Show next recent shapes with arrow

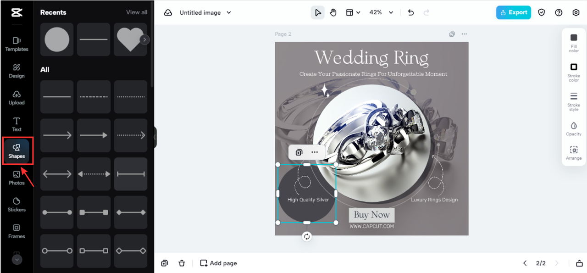pos(144,40)
